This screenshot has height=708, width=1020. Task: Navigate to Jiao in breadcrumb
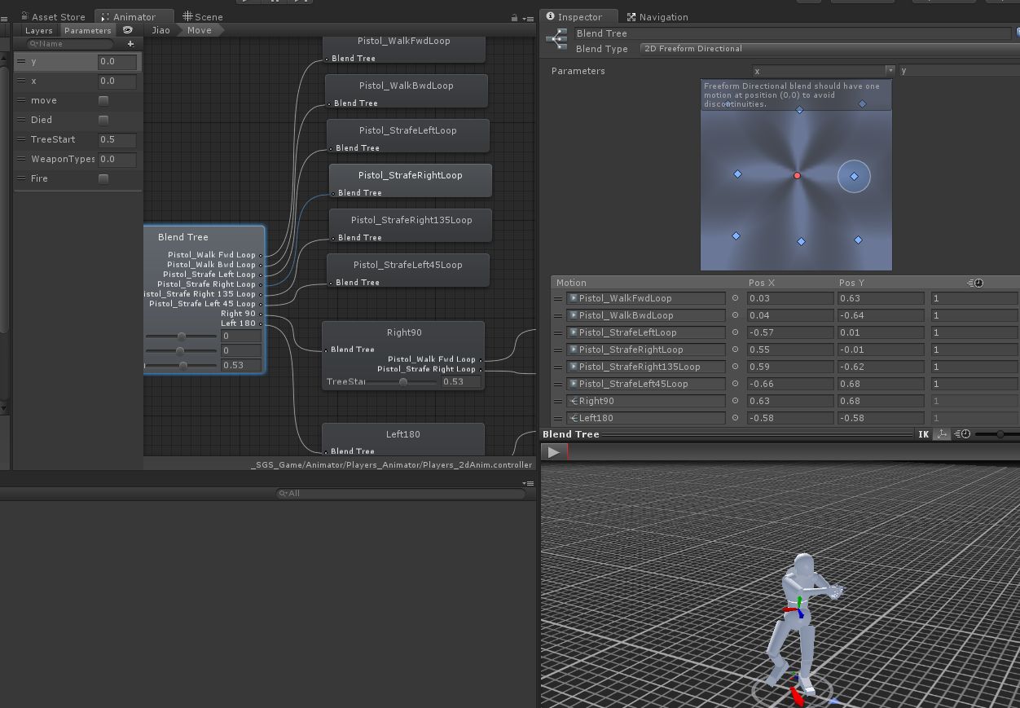coord(161,30)
